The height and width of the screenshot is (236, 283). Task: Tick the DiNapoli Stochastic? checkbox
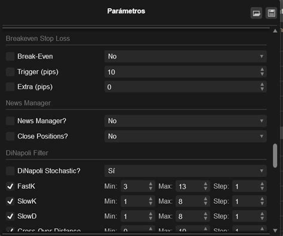pos(10,171)
